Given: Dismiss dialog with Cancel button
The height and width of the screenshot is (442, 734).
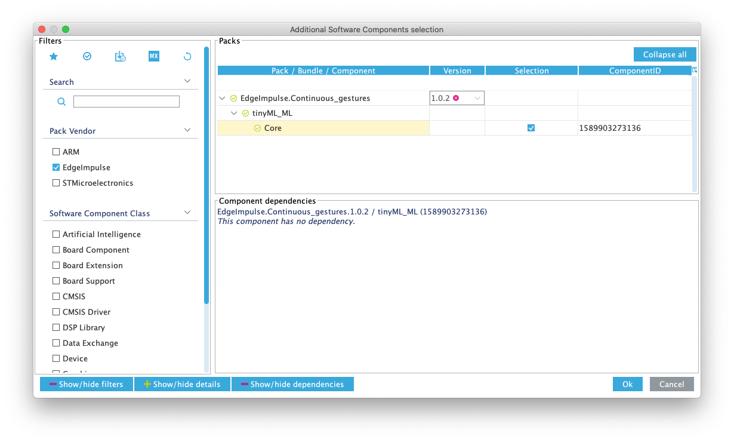Looking at the screenshot, I should [x=672, y=384].
